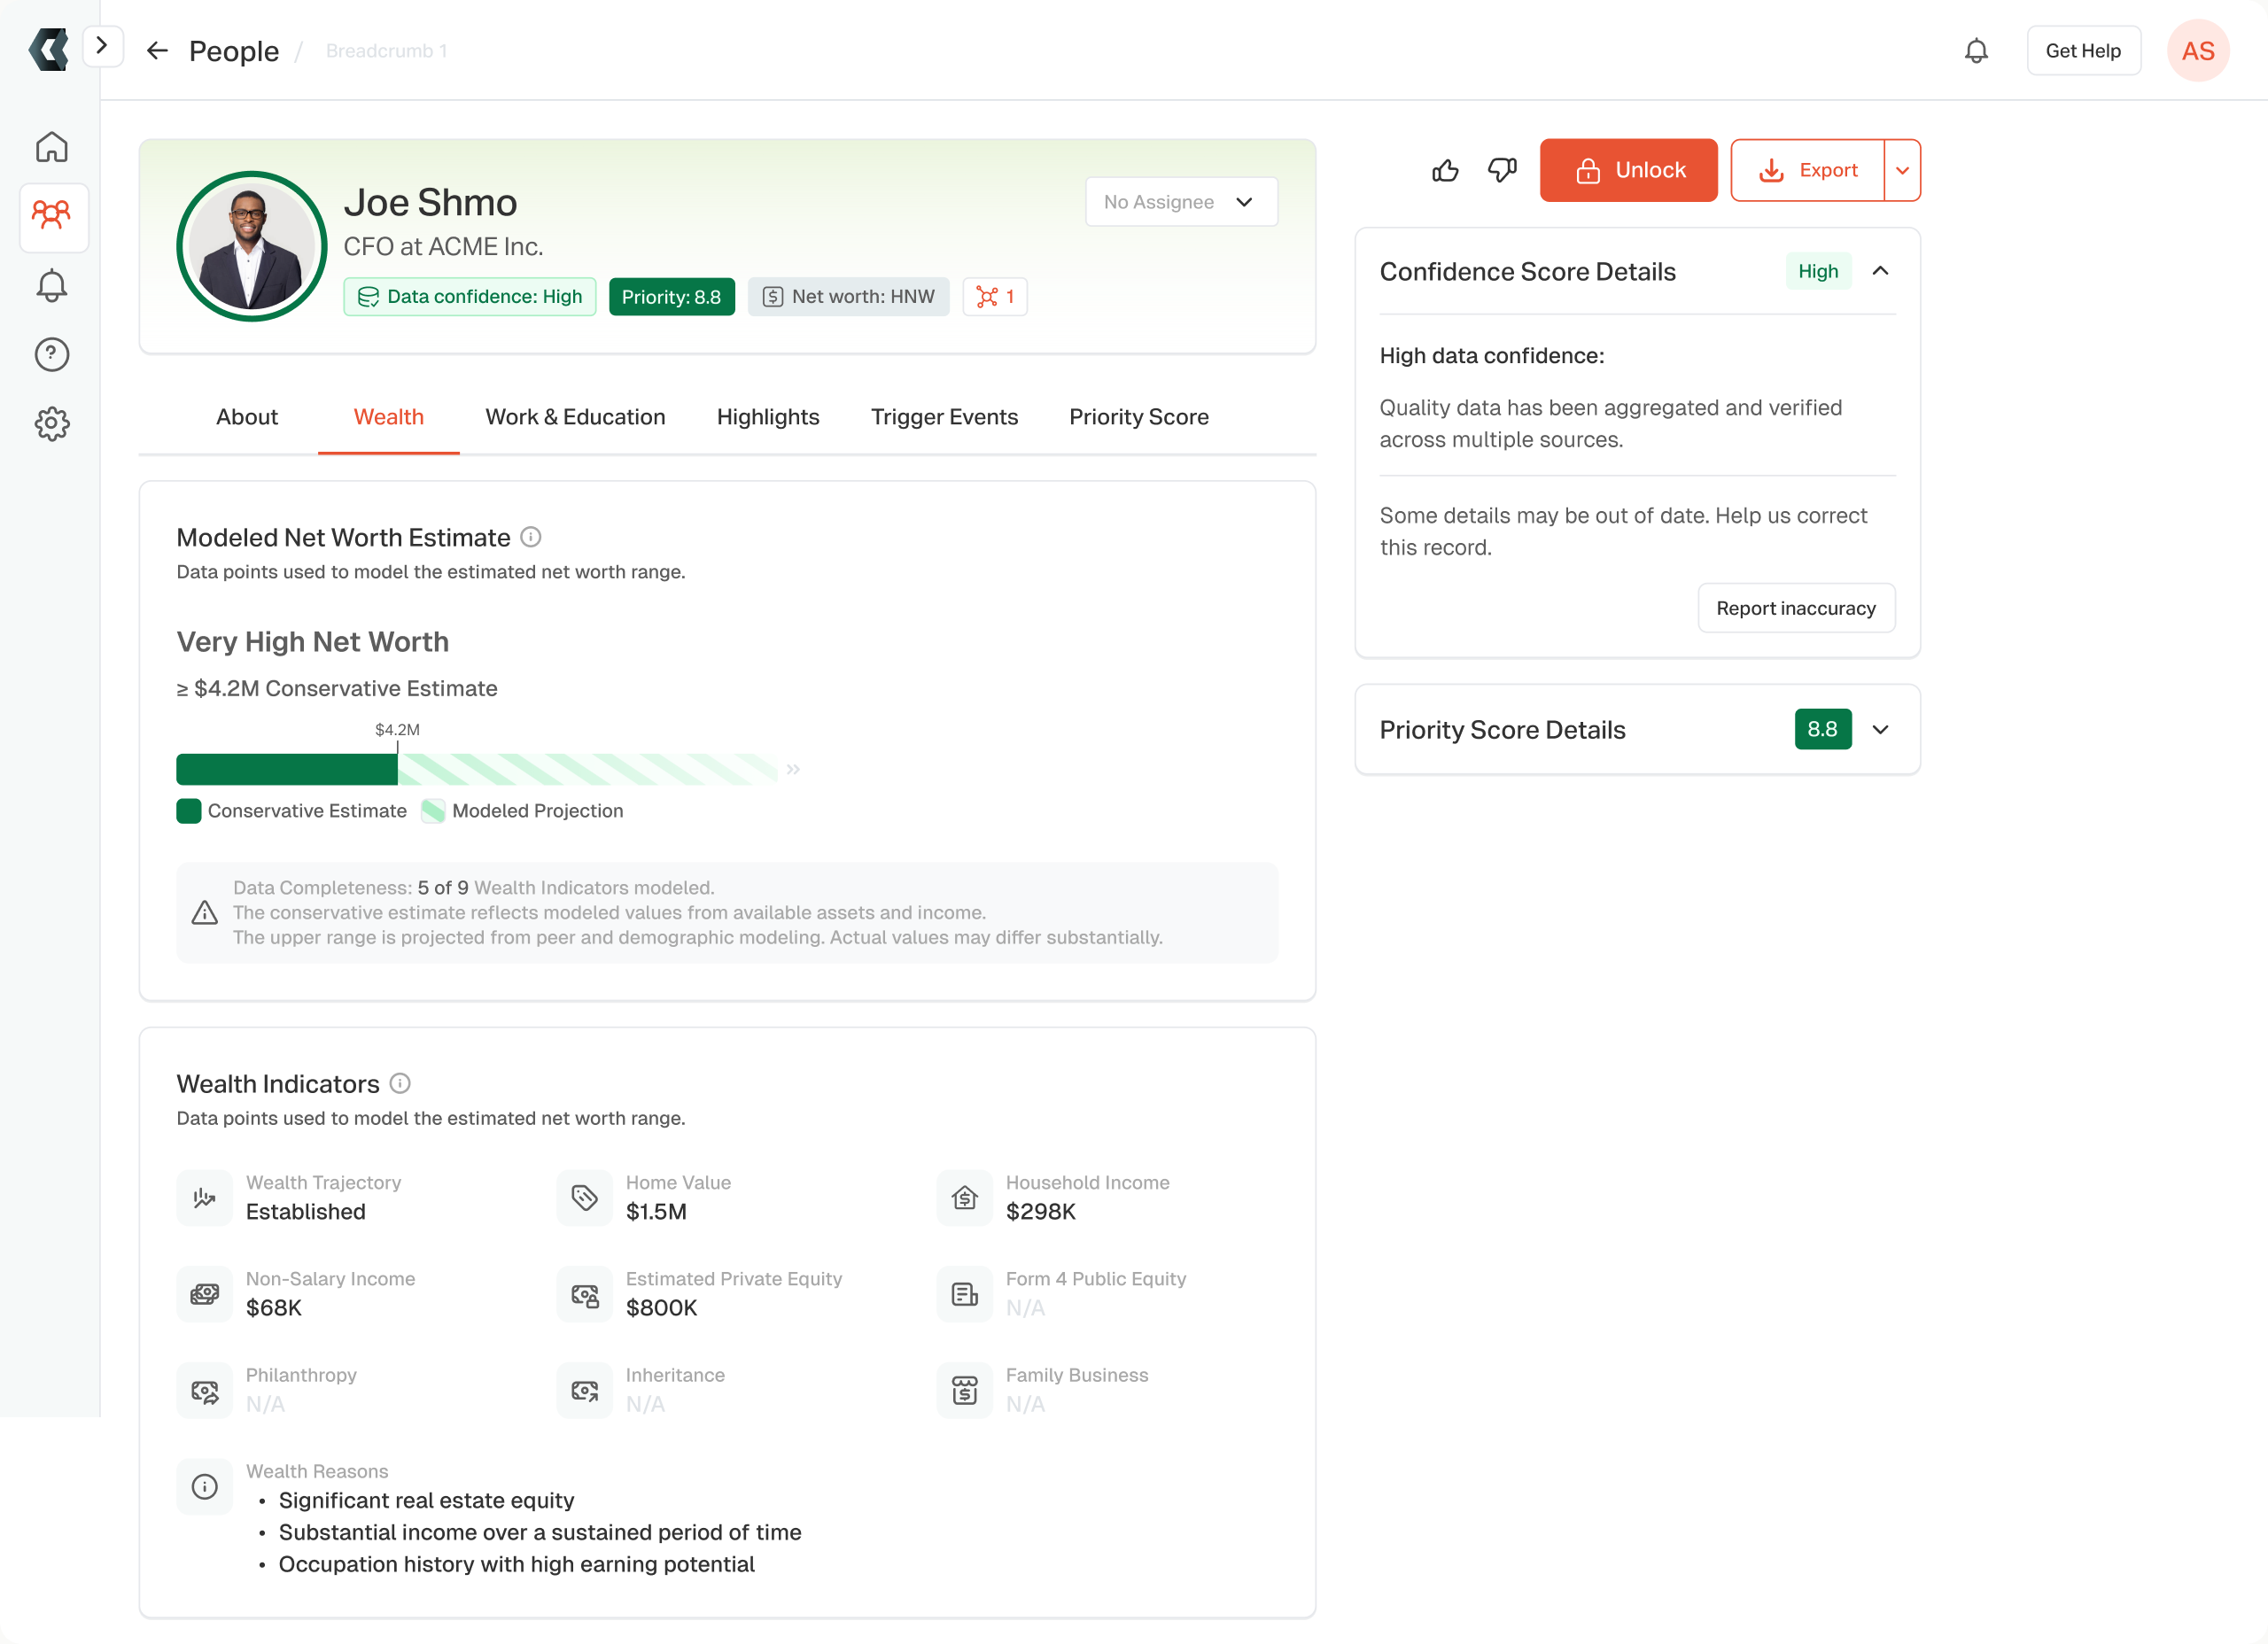
Task: Open the settings gear in sidebar
Action: pyautogui.click(x=52, y=423)
